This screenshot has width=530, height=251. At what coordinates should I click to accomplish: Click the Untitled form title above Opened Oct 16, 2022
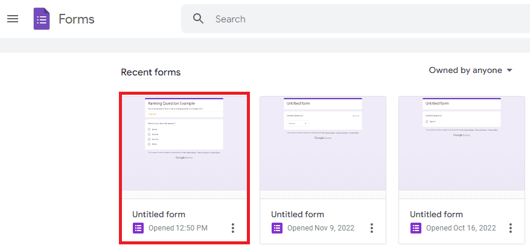point(436,214)
